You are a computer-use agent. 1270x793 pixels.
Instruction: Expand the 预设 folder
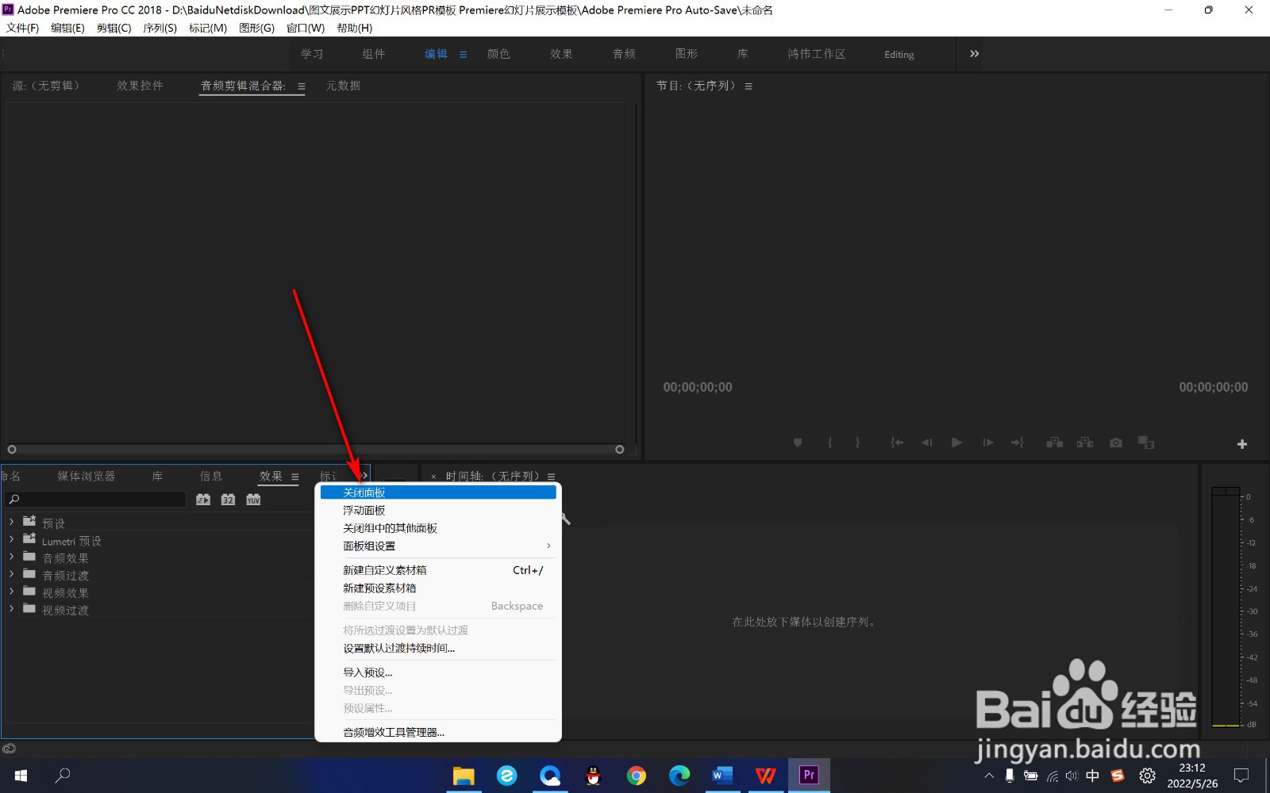pos(11,522)
